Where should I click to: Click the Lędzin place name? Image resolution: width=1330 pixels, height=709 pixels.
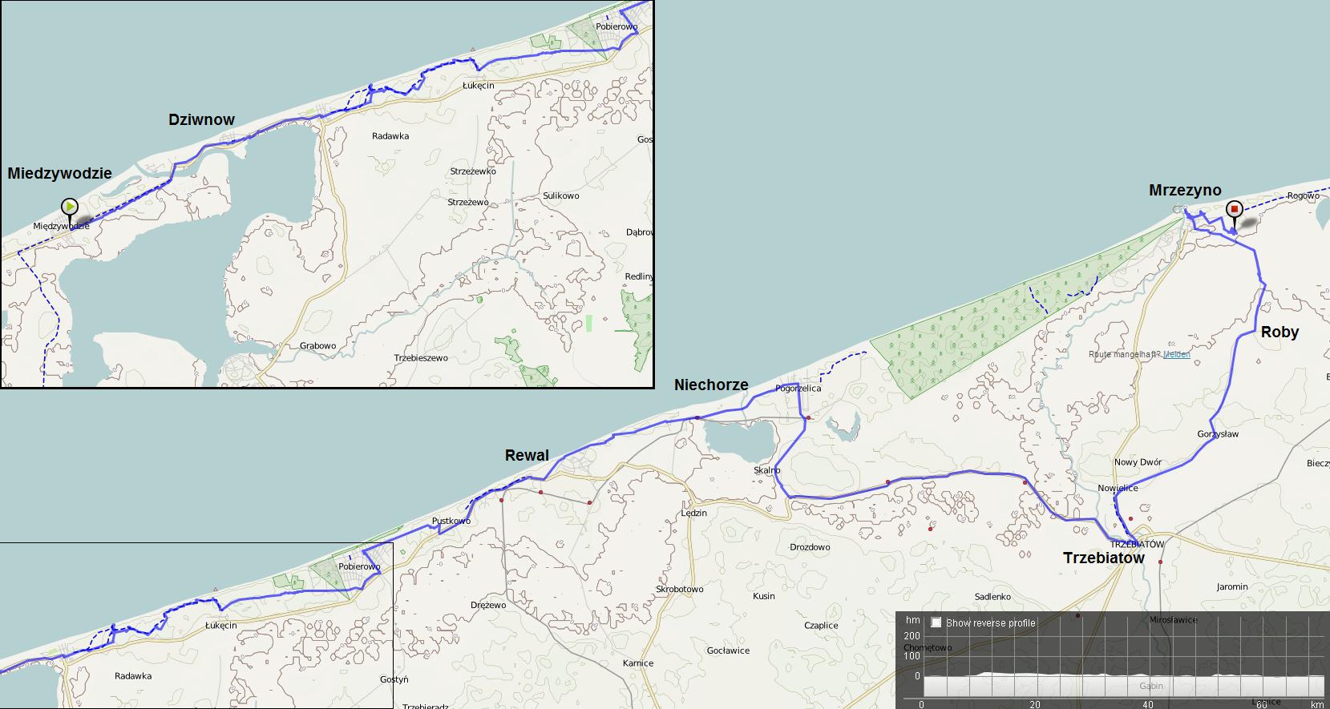pos(693,513)
